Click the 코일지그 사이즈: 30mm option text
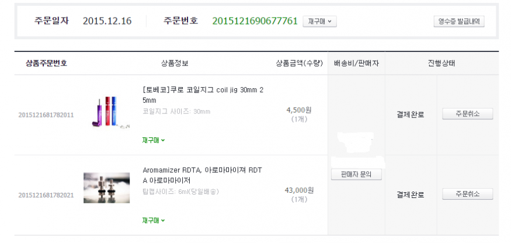Screen dimensions: 511x243 (x=176, y=111)
